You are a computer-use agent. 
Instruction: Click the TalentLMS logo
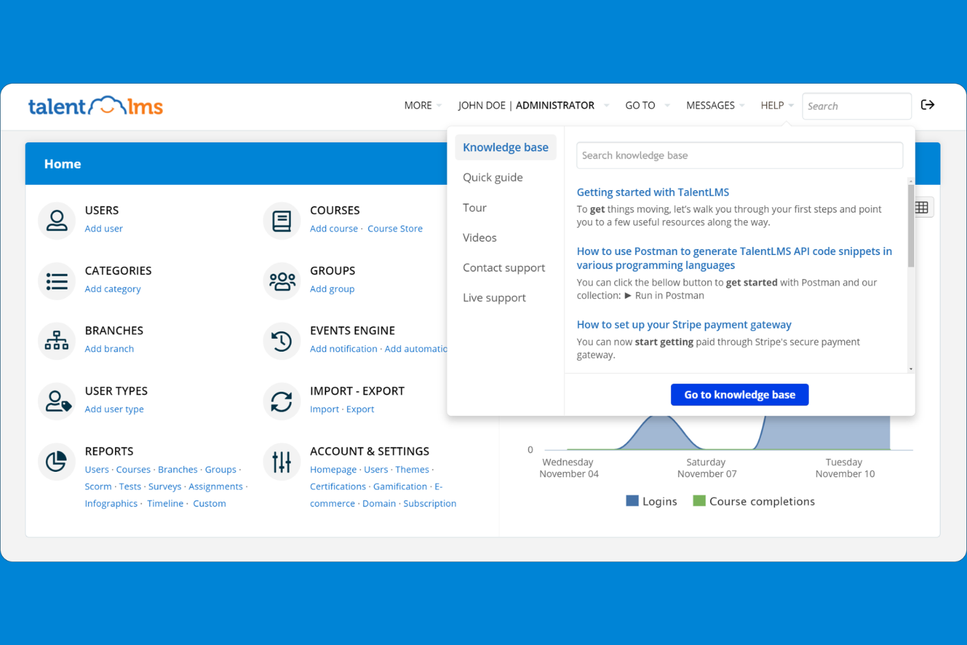[95, 105]
